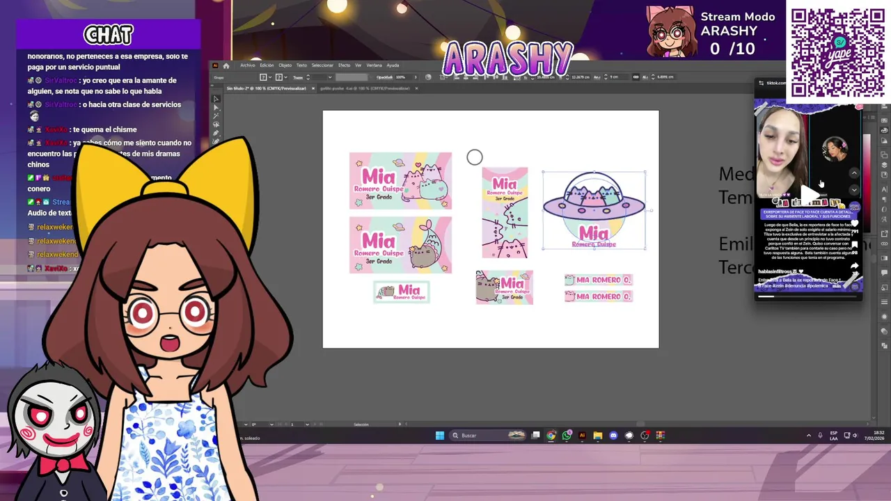Click the #denuncia hashtag
This screenshot has height=501, width=891.
click(x=796, y=286)
